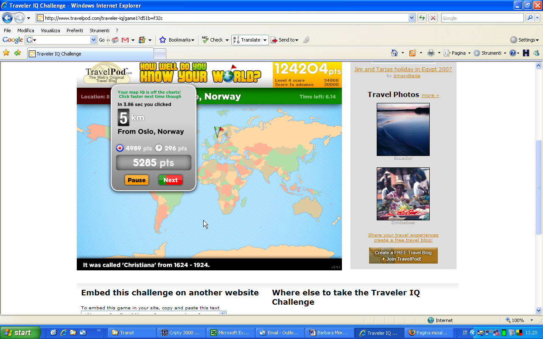The width and height of the screenshot is (543, 339).
Task: Select the Traveler IQ Challenge tab
Action: tap(90, 54)
